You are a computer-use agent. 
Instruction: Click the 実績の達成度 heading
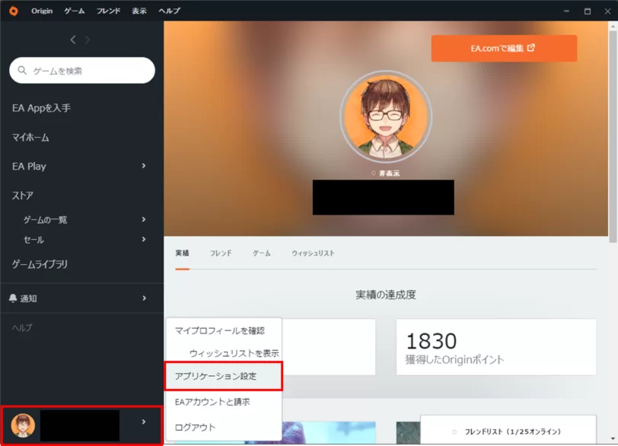click(385, 295)
